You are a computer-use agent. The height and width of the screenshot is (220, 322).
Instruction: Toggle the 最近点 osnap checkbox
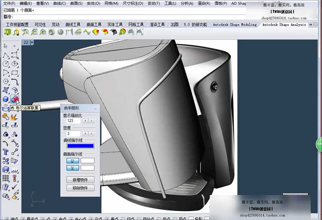(24, 219)
